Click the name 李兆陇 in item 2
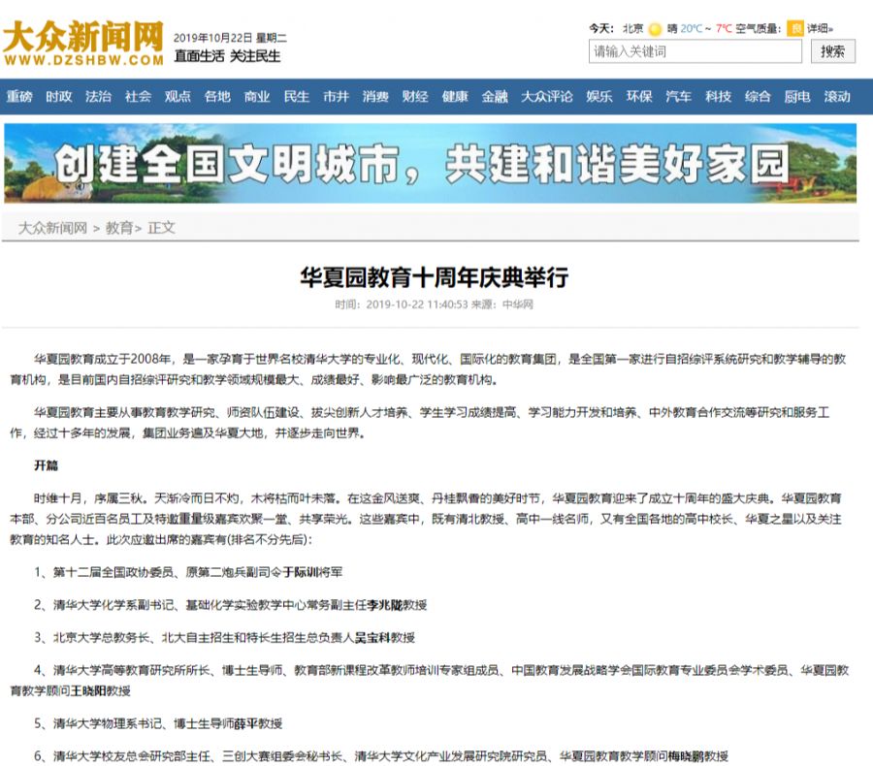 click(385, 605)
